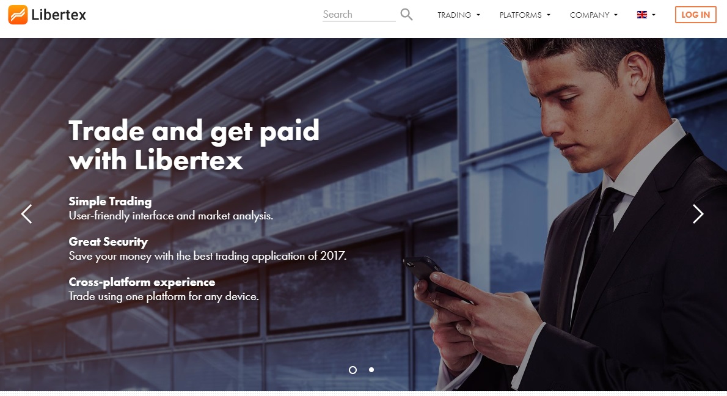Screen dimensions: 727x396
Task: Expand the arrow beside COMPANY
Action: (x=616, y=15)
